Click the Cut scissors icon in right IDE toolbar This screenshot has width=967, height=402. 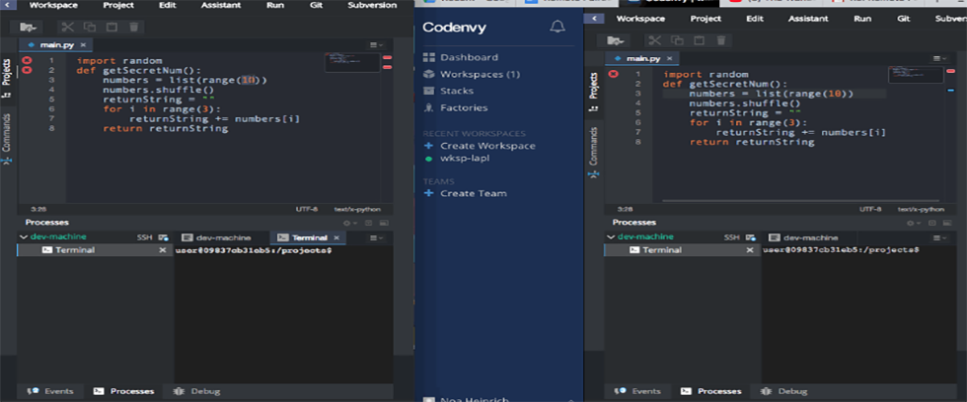(x=654, y=40)
